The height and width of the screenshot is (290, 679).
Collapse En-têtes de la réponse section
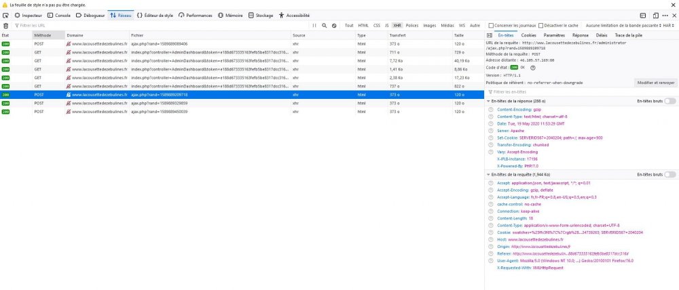(x=488, y=101)
